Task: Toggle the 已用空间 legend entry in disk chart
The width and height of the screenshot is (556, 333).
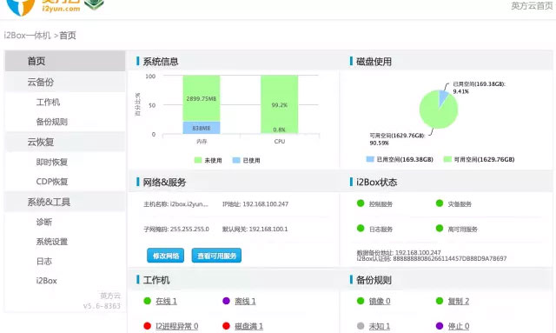Action: (x=400, y=159)
